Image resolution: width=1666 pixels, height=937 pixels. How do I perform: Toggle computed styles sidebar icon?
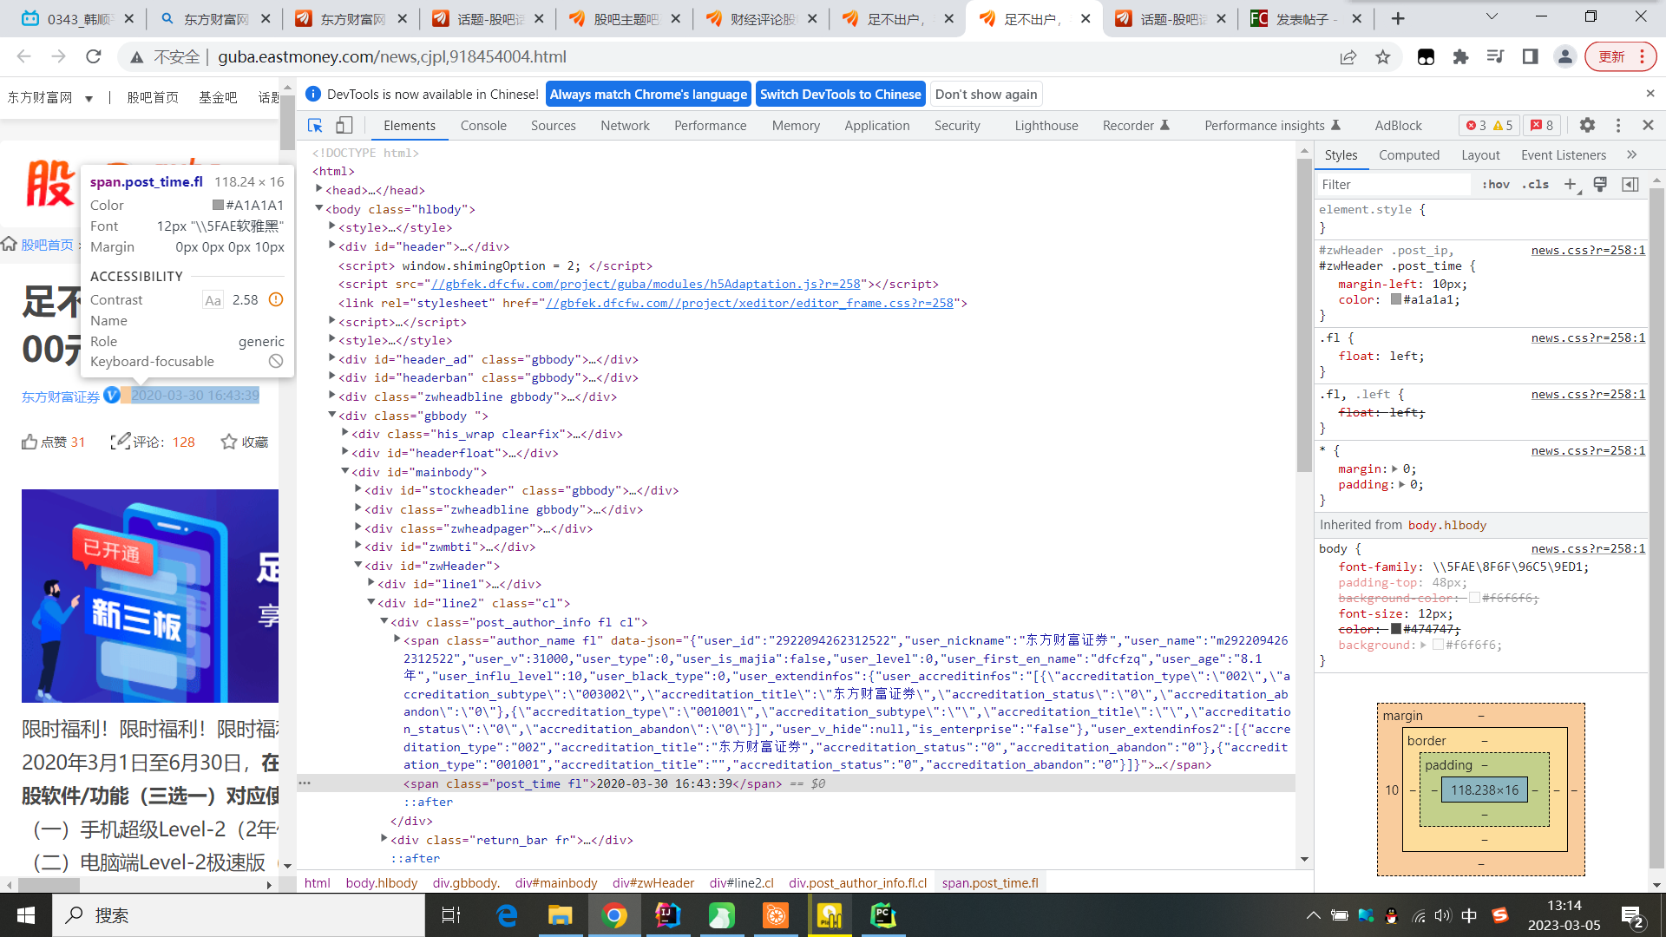coord(1630,184)
